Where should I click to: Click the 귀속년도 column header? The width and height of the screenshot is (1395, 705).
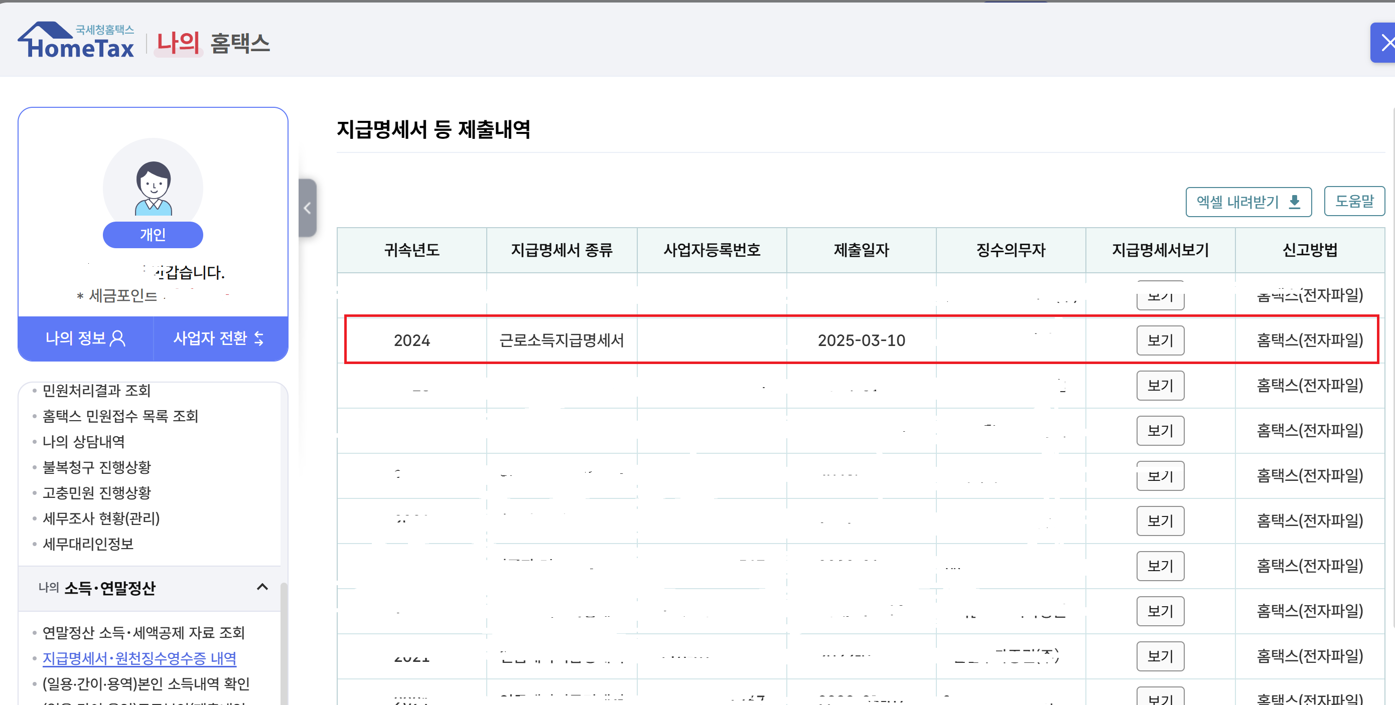pos(411,250)
